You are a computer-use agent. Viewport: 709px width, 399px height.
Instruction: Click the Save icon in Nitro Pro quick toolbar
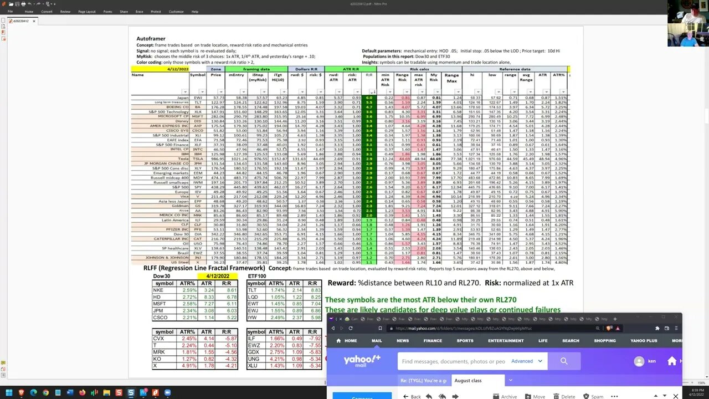17,4
